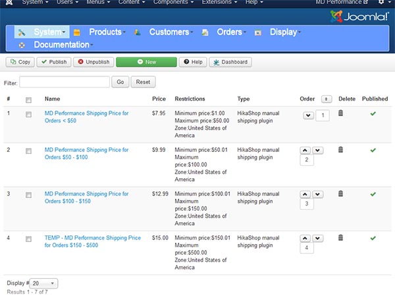Open TEMP Shipping Price Orders $150 - $500 link
The image size is (395, 296).
[92, 241]
